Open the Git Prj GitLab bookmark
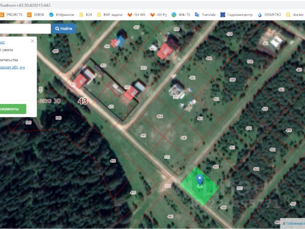 pyautogui.click(x=158, y=15)
